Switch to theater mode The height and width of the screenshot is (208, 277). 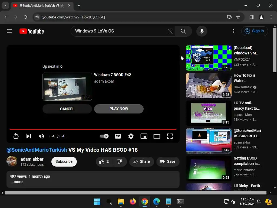[x=157, y=136]
